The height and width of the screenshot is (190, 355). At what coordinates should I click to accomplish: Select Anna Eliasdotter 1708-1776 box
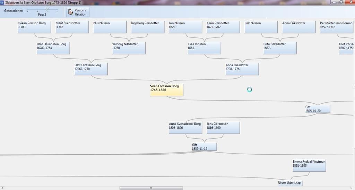[242, 69]
